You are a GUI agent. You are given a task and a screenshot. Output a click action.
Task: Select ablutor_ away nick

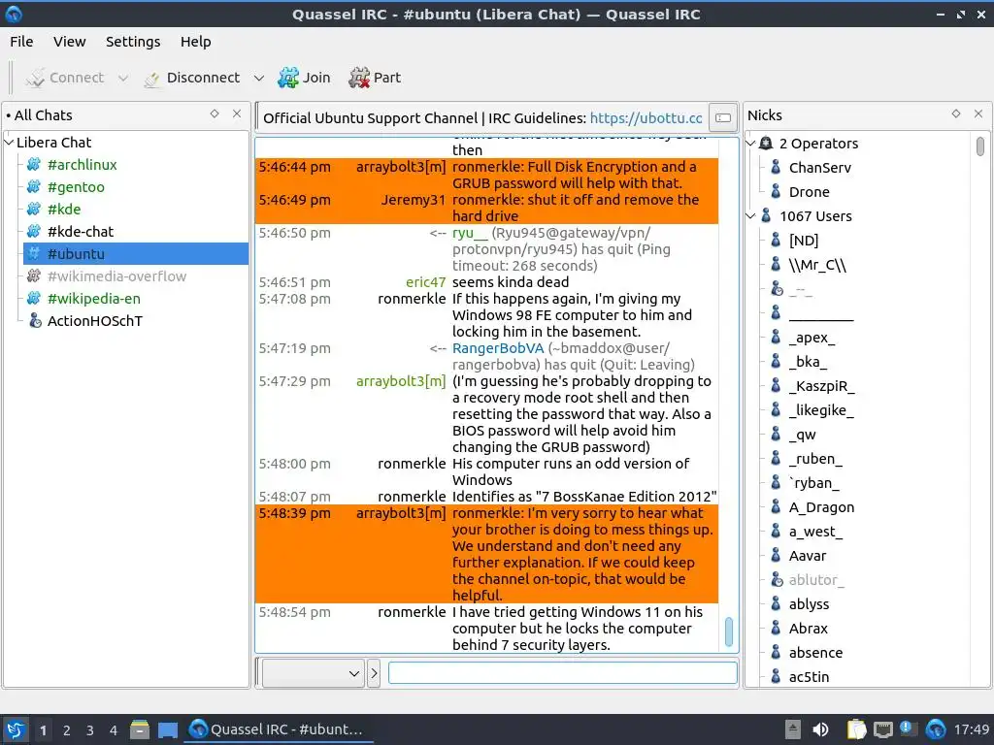tap(815, 580)
